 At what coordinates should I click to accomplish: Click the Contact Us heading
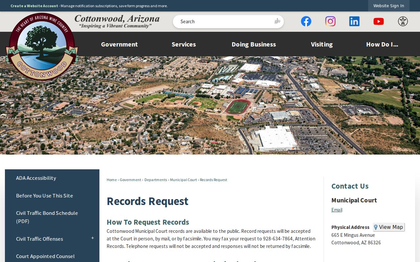[x=350, y=186]
